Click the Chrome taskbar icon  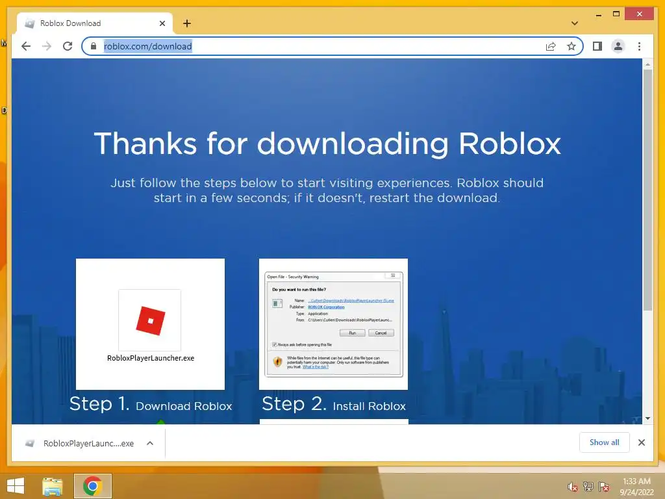92,486
